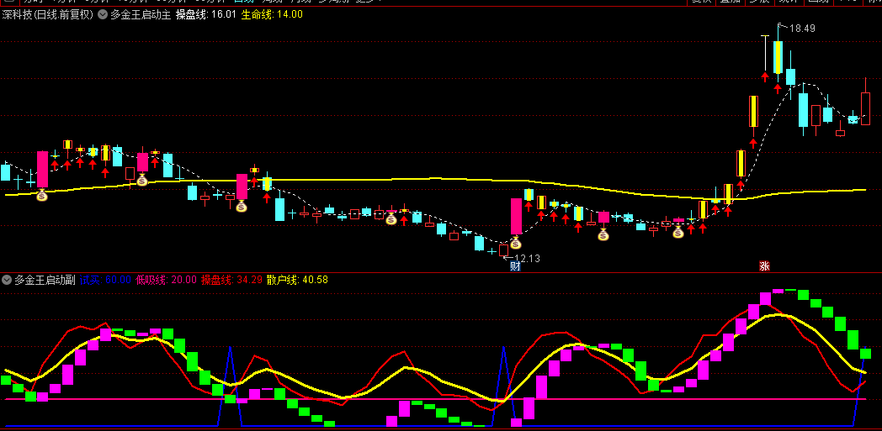The height and width of the screenshot is (431, 882).
Task: Click the money bag icon directly above 财
Action: click(x=515, y=243)
